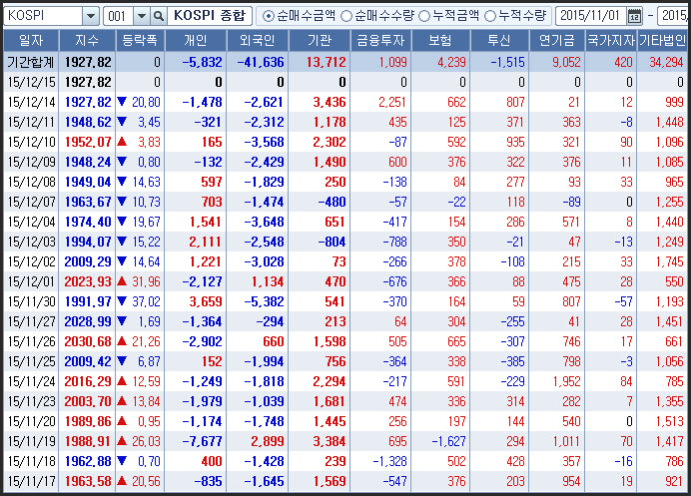Image resolution: width=691 pixels, height=496 pixels.
Task: Select the 15/11/19 date row
Action: [345, 441]
